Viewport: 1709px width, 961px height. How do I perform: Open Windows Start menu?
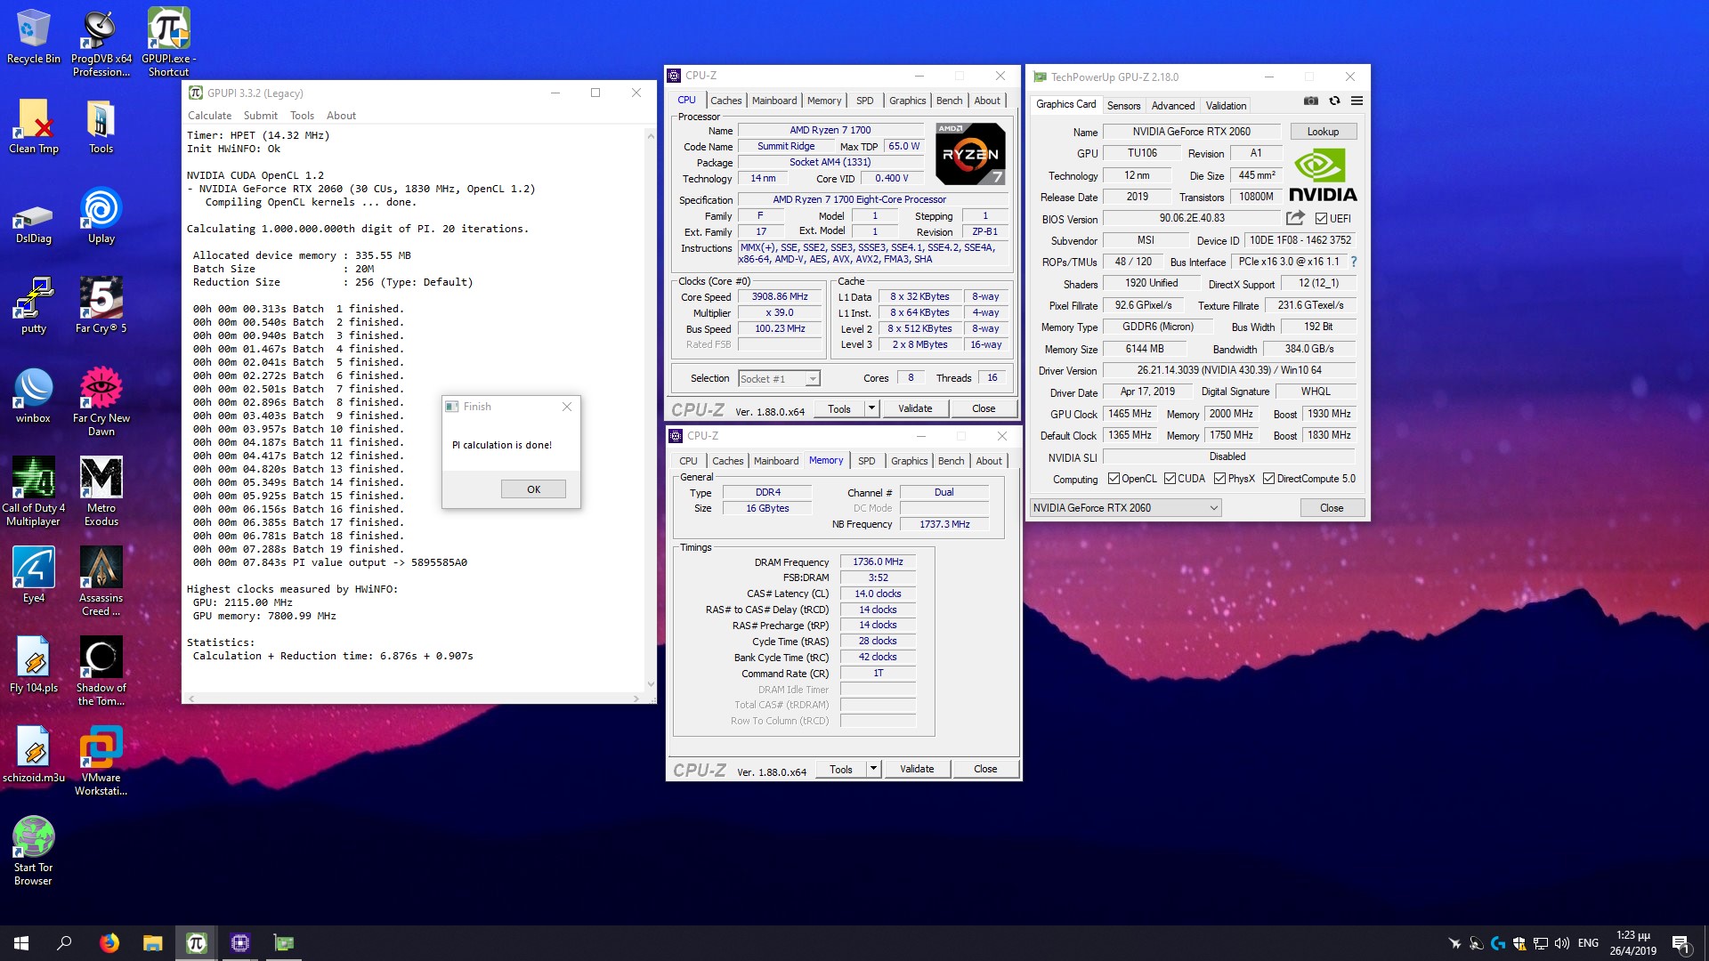pos(21,943)
